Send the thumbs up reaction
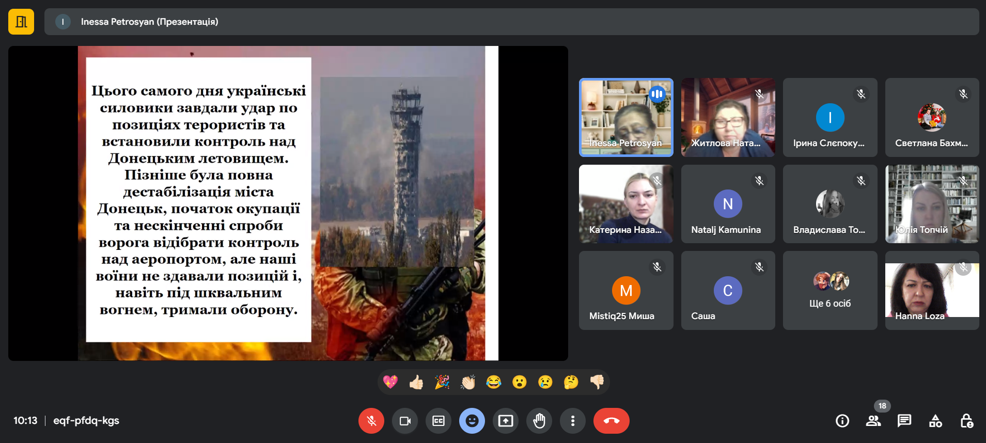986x443 pixels. tap(416, 382)
